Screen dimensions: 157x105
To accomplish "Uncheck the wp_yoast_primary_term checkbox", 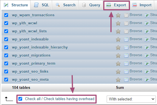I will tap(6, 63).
